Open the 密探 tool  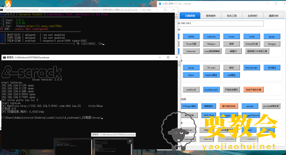pos(231,44)
